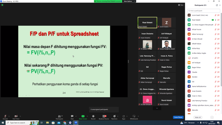Open the Chat icon in toolbar
222x125 pixels.
pos(72,116)
